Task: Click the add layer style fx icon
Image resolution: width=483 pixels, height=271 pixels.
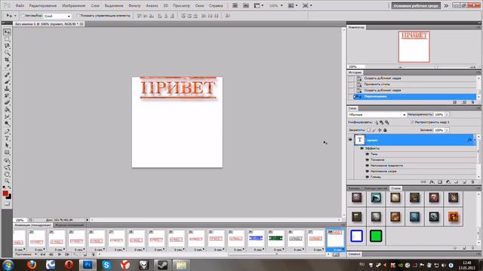Action: coord(432,182)
